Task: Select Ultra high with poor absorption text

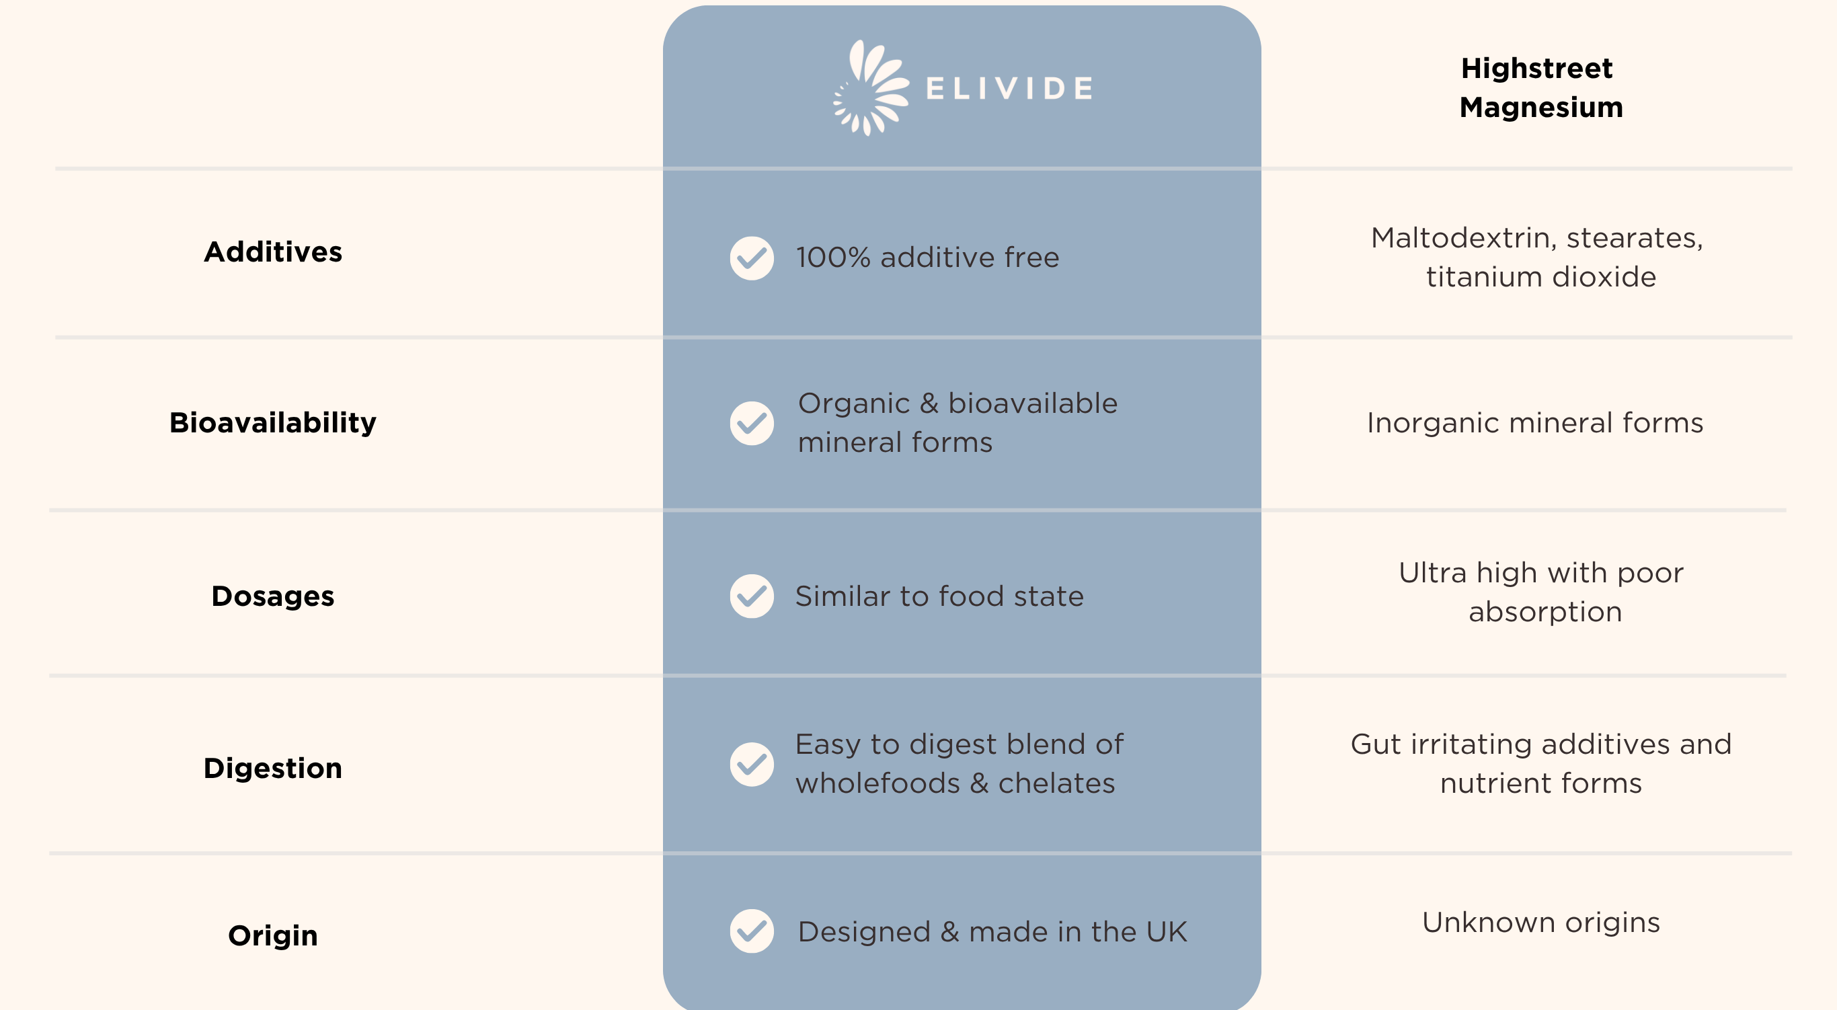Action: click(1542, 592)
